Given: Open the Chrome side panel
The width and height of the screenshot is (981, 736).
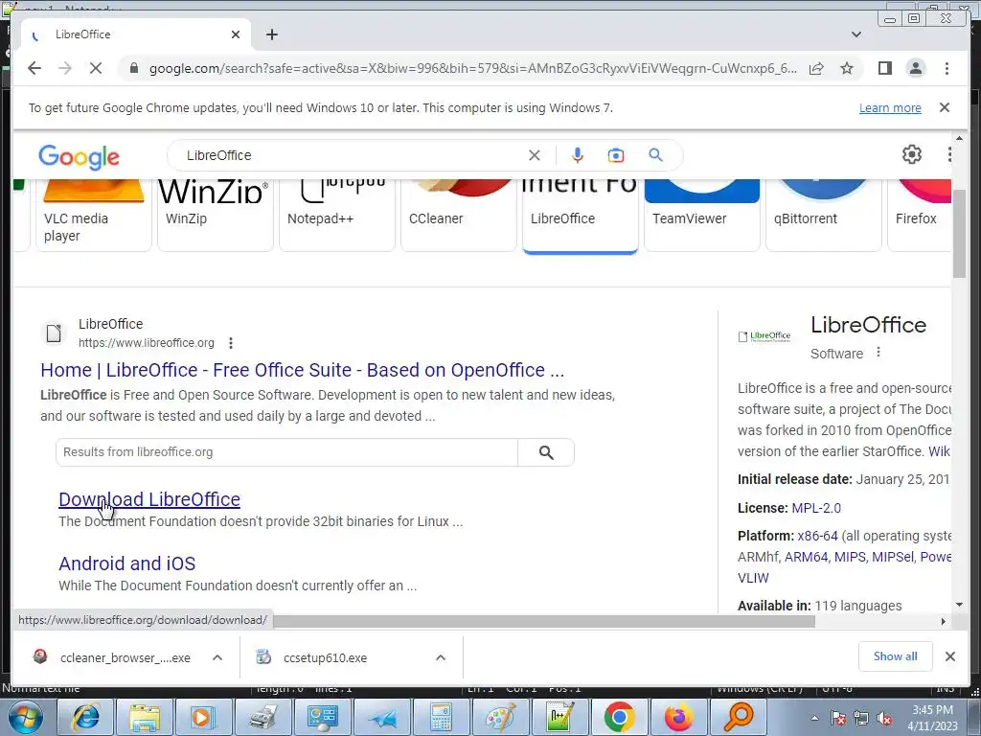Looking at the screenshot, I should (x=884, y=68).
